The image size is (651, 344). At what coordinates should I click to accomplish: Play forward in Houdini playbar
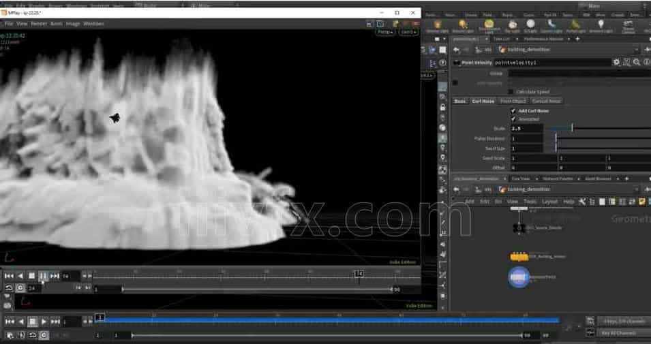click(44, 322)
